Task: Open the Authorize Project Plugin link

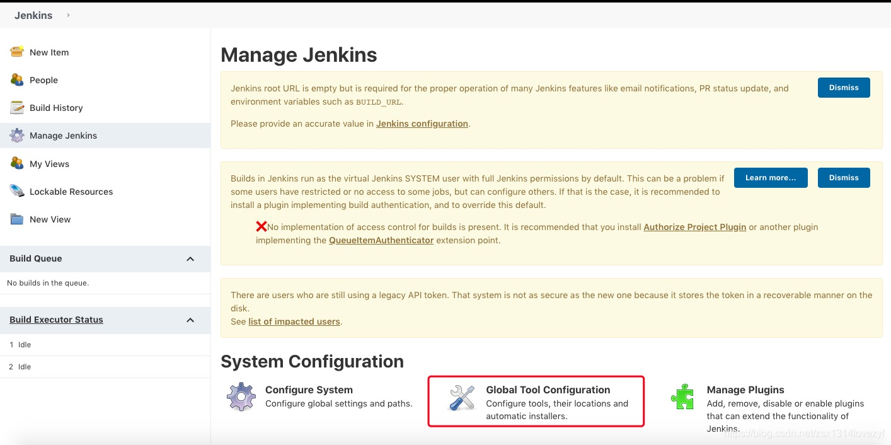Action: 694,227
